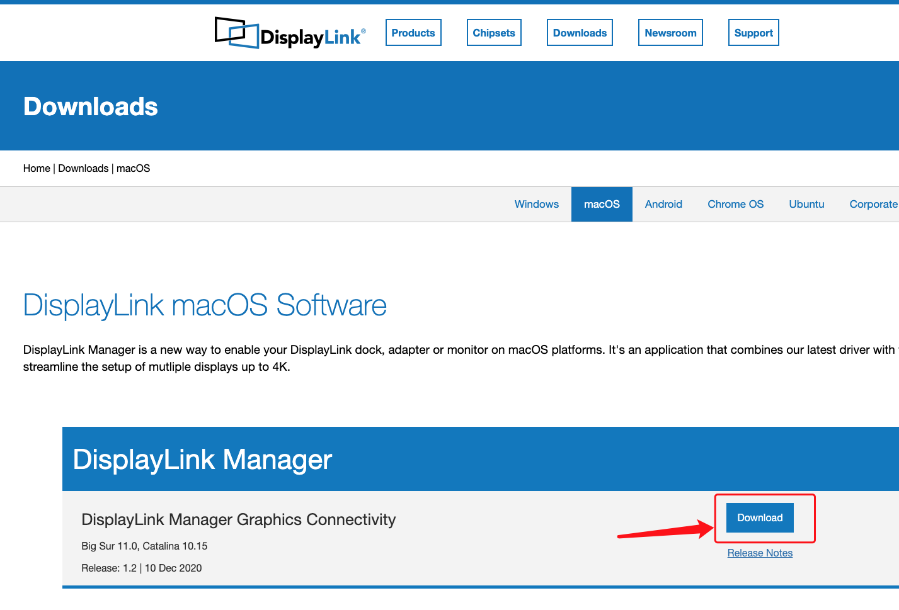This screenshot has height=610, width=899.
Task: Select macOS in the breadcrumb trail
Action: 134,168
